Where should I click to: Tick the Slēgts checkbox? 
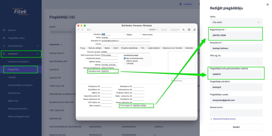click(x=125, y=35)
